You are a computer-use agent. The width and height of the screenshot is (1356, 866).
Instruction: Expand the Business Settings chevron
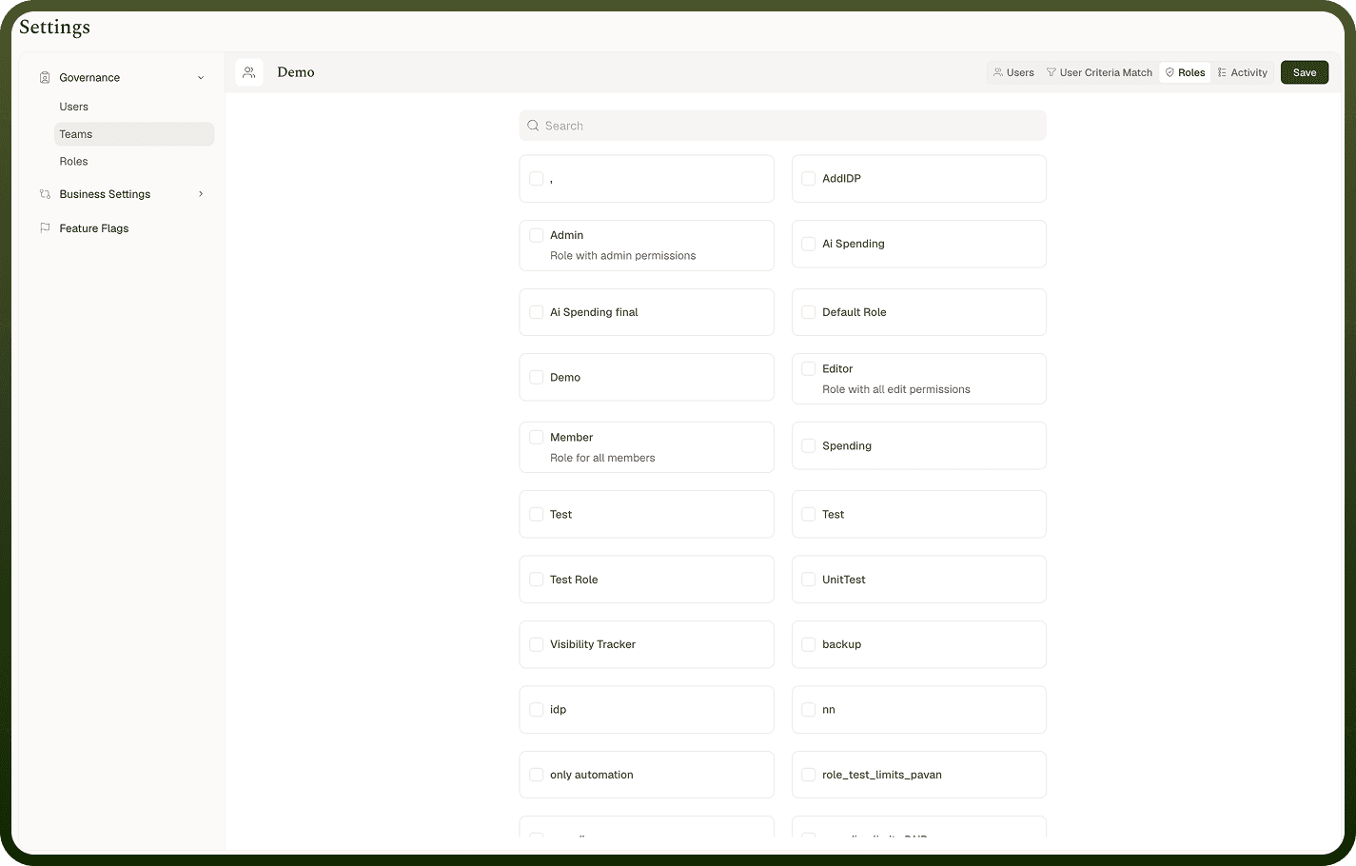(x=201, y=194)
